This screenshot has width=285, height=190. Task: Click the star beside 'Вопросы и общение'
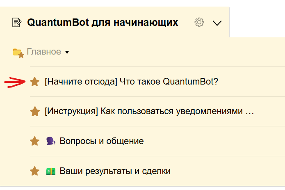pyautogui.click(x=35, y=141)
